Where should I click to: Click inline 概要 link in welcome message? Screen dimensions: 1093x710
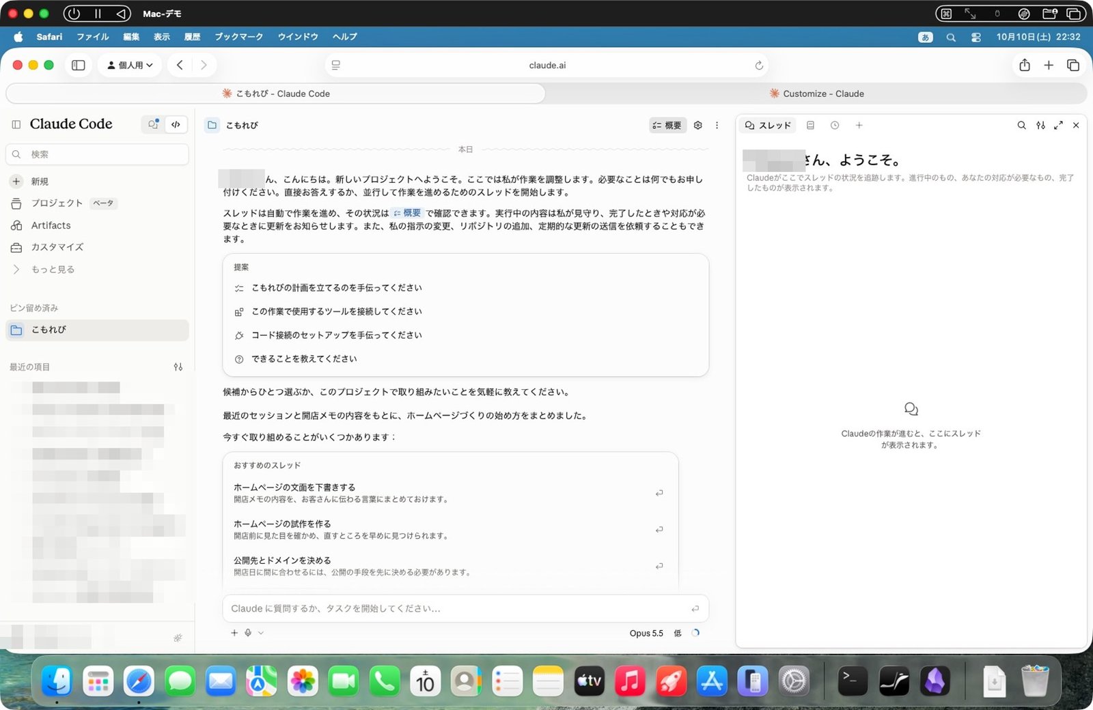tap(407, 213)
